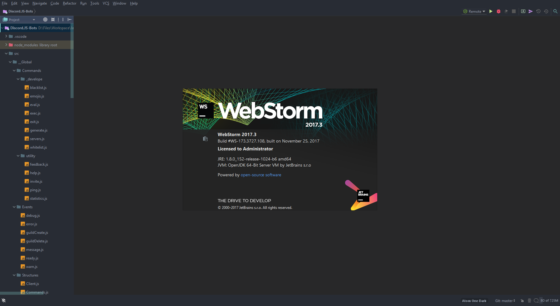Viewport: 560px width, 306px height.
Task: Open the Remote run configuration dropdown
Action: point(474,11)
